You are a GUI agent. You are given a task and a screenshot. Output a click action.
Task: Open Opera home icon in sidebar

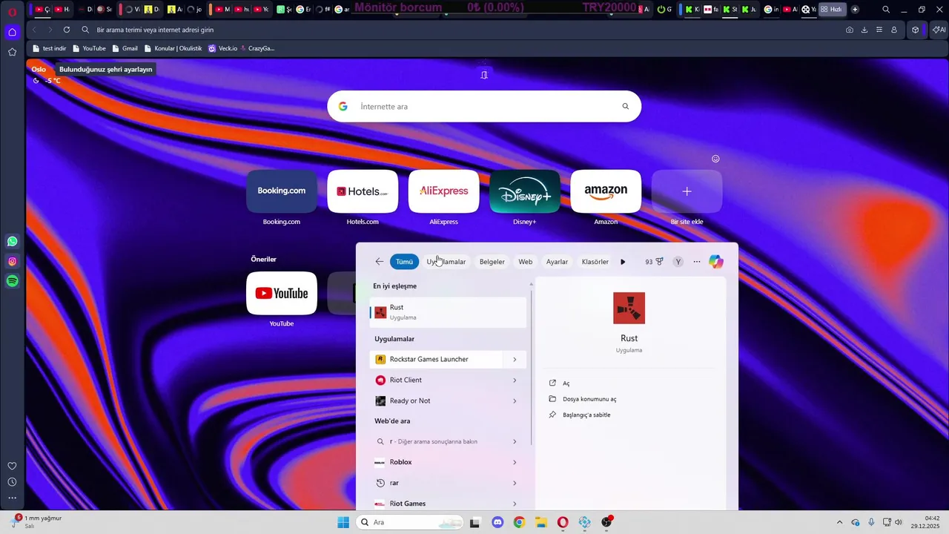[x=12, y=32]
